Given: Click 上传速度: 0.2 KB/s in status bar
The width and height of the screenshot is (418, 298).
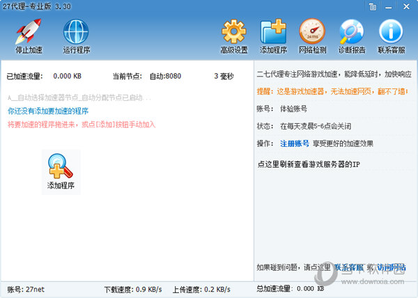Looking at the screenshot, I should pos(201,290).
